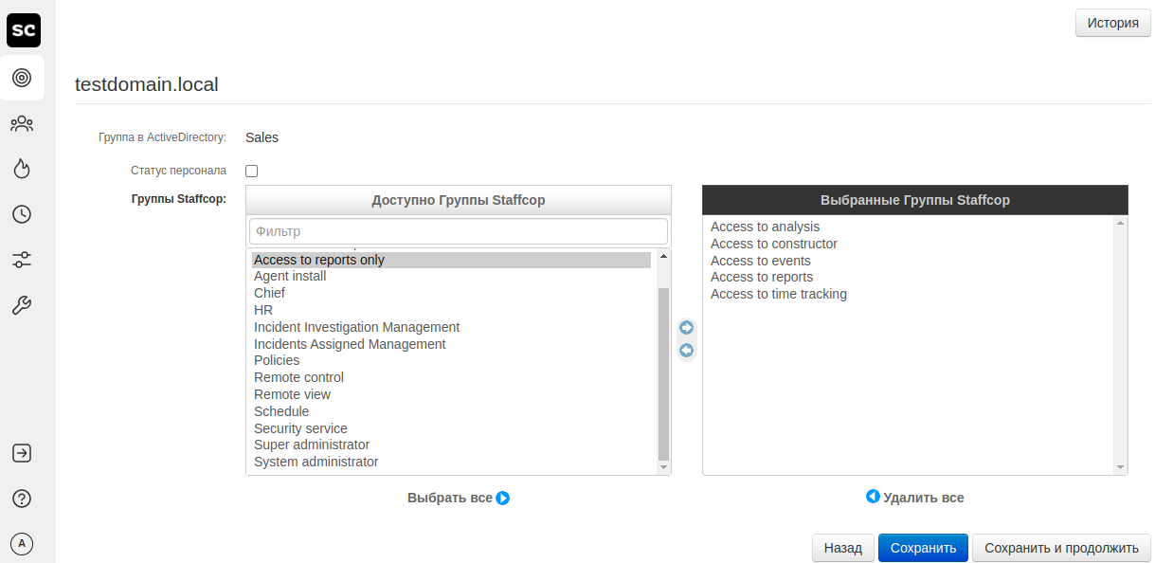Toggle the Статус персонала checkbox
The image size is (1155, 563).
[x=251, y=172]
